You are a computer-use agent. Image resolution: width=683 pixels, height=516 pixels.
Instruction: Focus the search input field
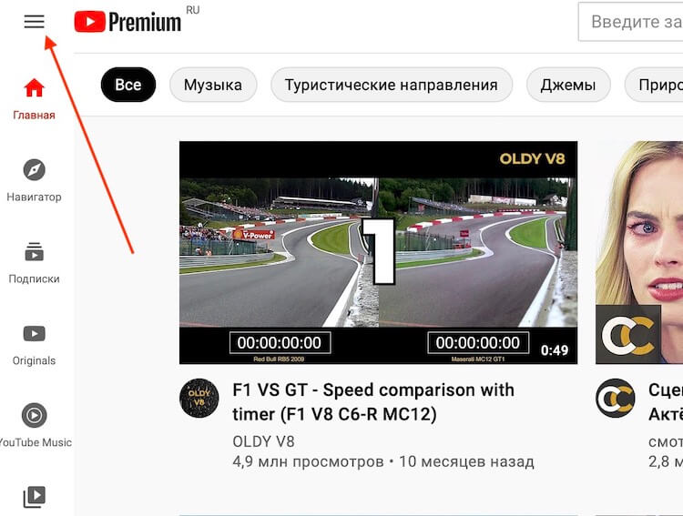[x=631, y=21]
